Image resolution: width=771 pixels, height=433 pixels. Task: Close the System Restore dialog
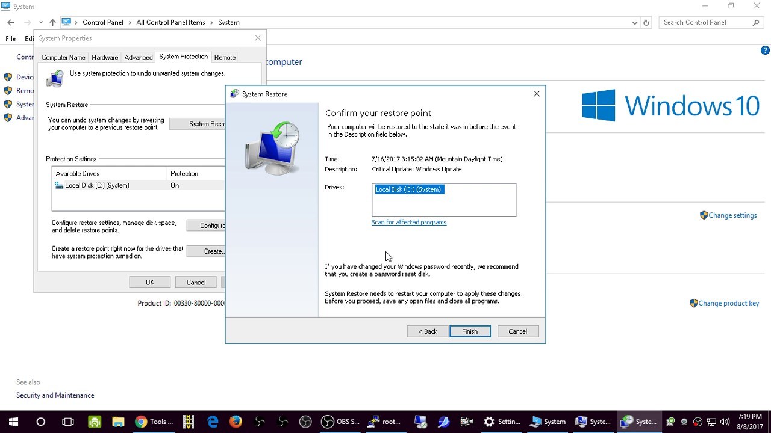pos(536,94)
